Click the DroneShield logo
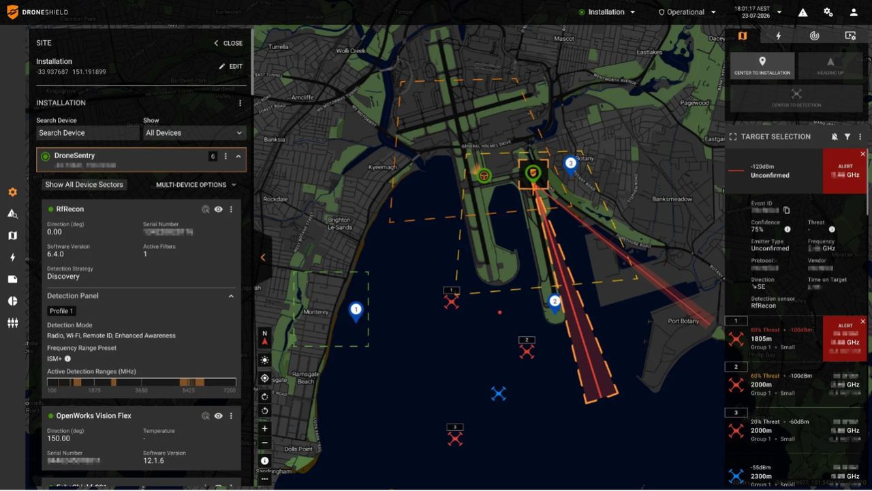This screenshot has height=491, width=872. (37, 12)
